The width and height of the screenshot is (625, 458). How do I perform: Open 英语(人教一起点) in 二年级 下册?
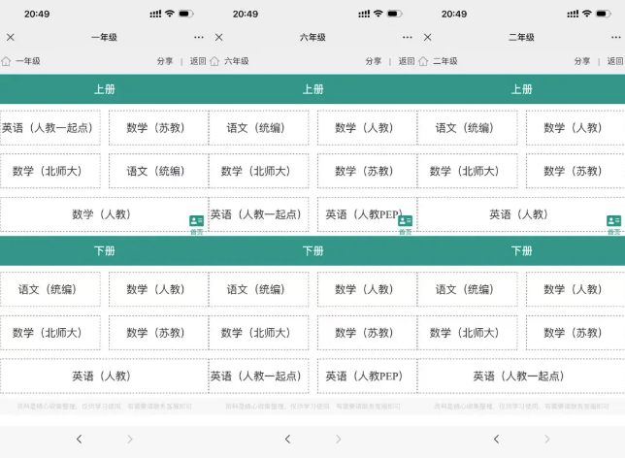pyautogui.click(x=521, y=376)
